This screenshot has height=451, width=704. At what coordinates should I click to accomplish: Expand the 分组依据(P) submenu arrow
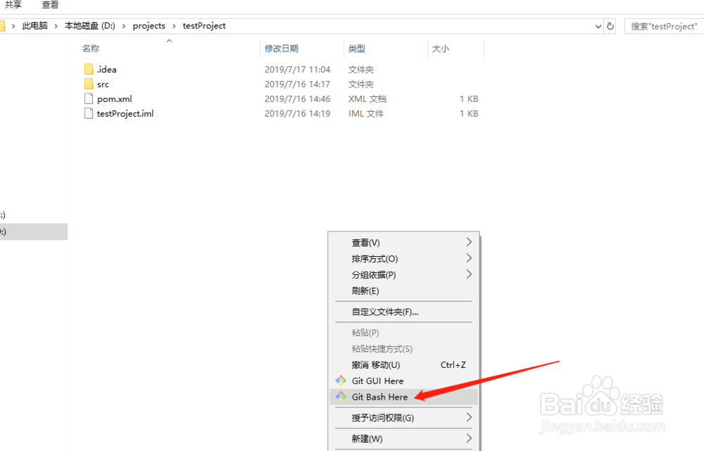[469, 274]
